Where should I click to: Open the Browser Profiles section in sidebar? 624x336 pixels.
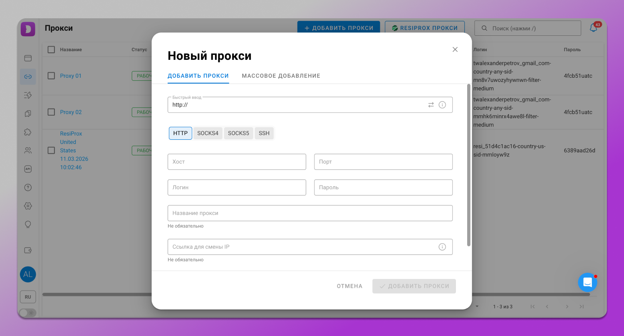[x=27, y=58]
